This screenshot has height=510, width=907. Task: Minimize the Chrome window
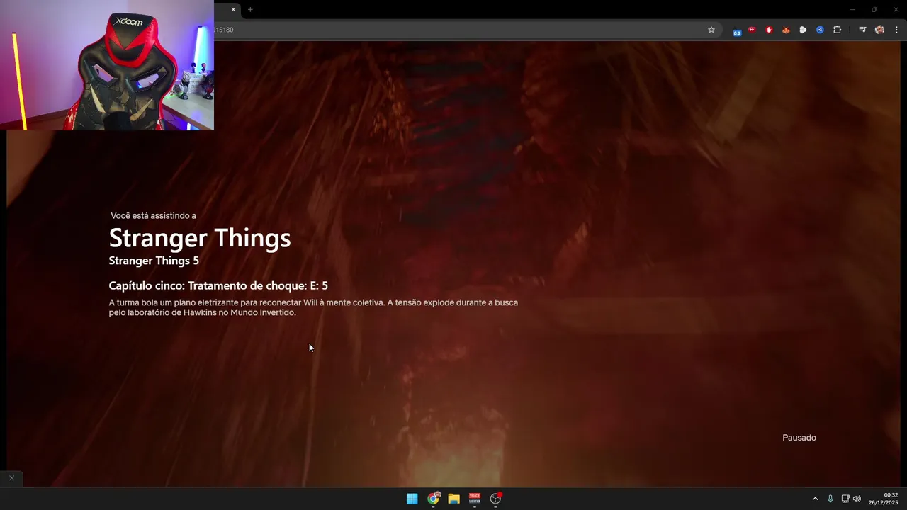click(x=852, y=9)
